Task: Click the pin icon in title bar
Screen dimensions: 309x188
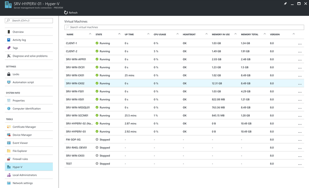Action: 285,4
